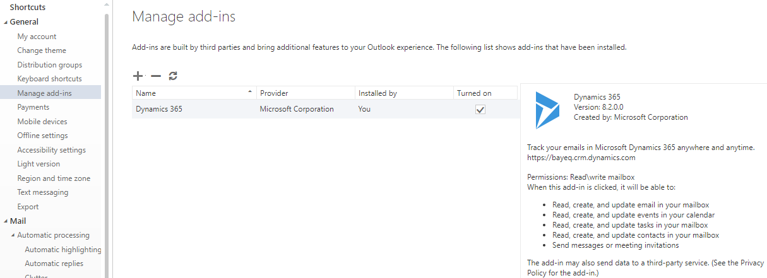Open My account settings
The image size is (767, 278).
[37, 37]
